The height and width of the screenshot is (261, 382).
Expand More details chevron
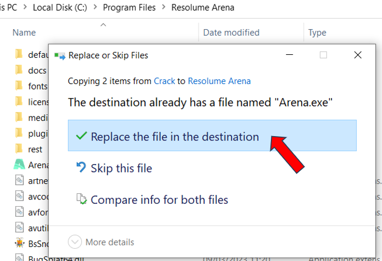[75, 242]
